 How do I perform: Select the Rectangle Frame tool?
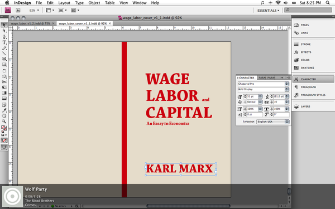tap(4, 59)
